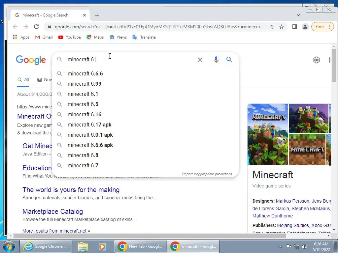Select suggestion minecraft 6.6.6 apk
338x253 pixels.
pyautogui.click(x=146, y=145)
